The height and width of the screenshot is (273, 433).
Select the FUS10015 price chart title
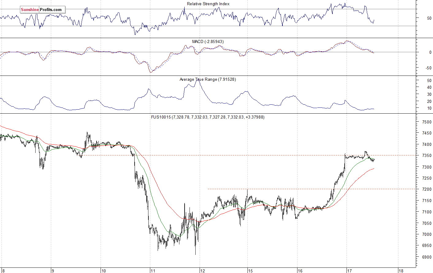tap(208, 117)
